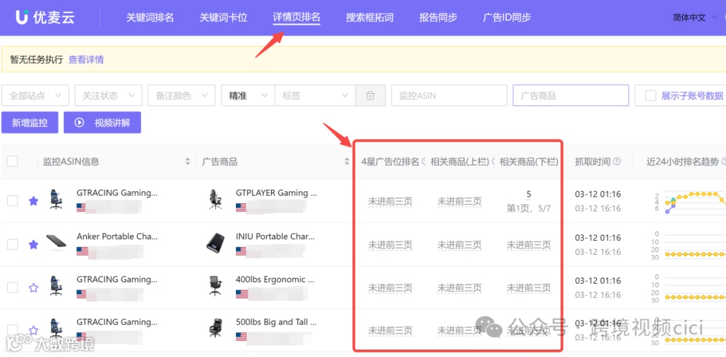Star the 500lbs Big and Tall row

tap(34, 330)
